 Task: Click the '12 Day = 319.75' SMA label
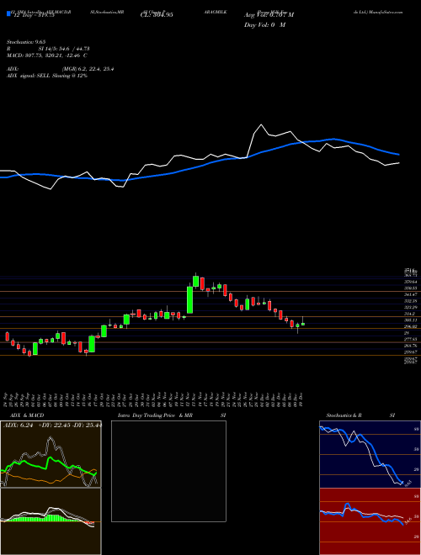33,15
